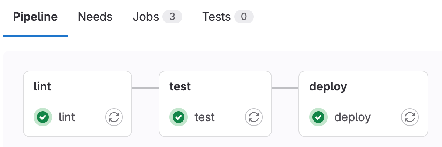Screen dimensions: 442x147
Task: Click the deploy job passed status icon
Action: pos(318,117)
